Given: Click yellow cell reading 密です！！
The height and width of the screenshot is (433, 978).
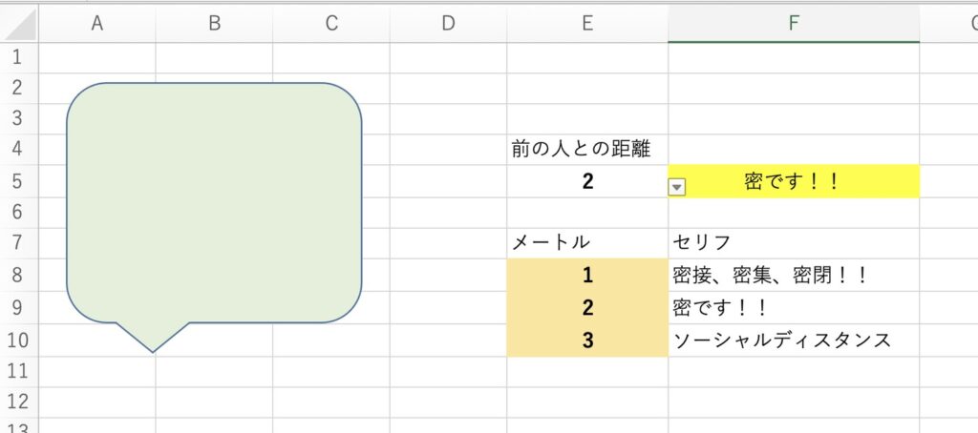Looking at the screenshot, I should [794, 181].
